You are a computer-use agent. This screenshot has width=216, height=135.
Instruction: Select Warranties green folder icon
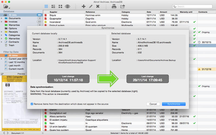[6, 25]
